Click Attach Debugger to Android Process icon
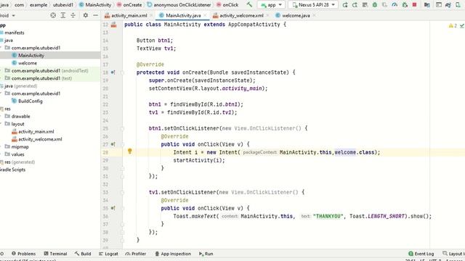Screen dimensions: 465x261 pos(405,5)
